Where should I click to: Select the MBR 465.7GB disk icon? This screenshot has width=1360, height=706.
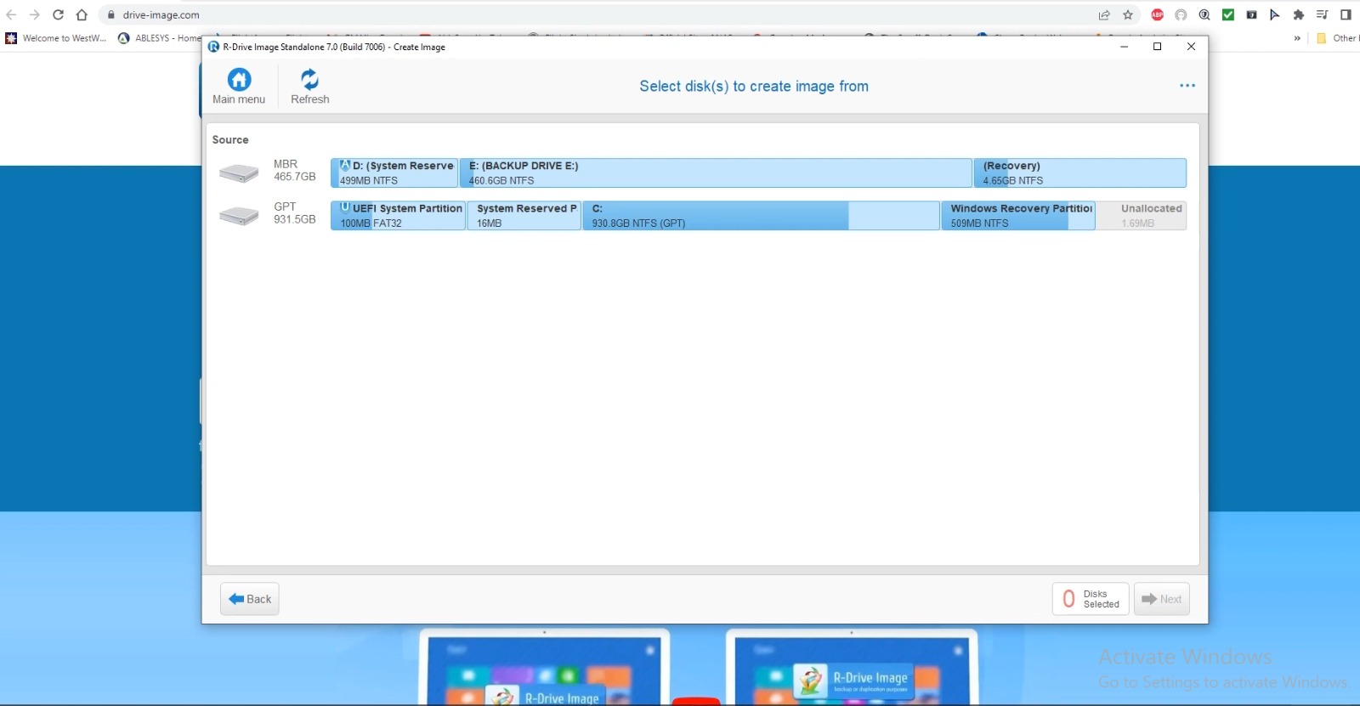tap(239, 173)
